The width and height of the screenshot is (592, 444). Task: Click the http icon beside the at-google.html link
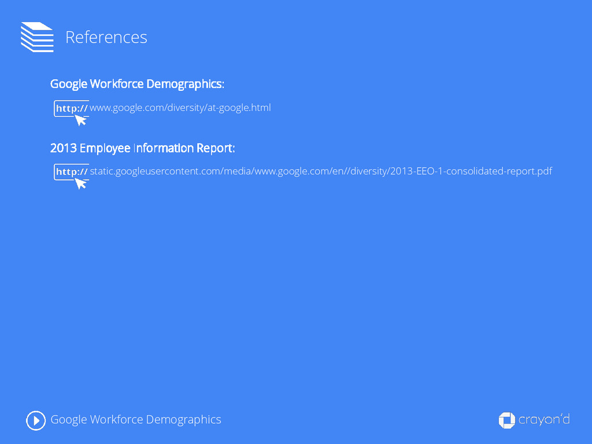[72, 113]
